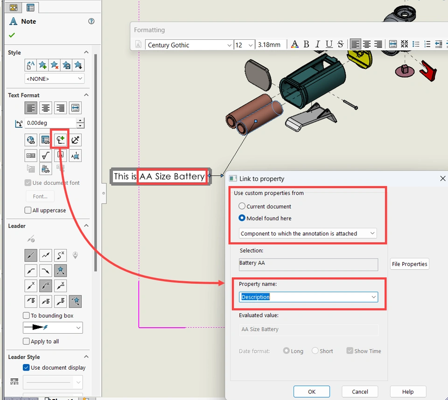This screenshot has width=448, height=400.
Task: Open the Century Gothic font dropdown
Action: point(229,45)
